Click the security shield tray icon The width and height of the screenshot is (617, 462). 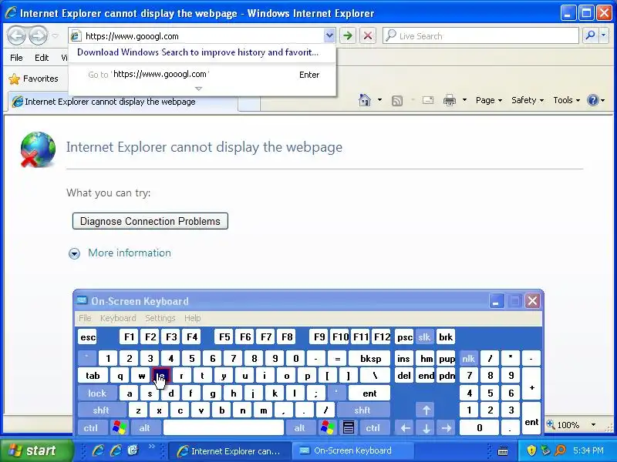click(x=531, y=450)
